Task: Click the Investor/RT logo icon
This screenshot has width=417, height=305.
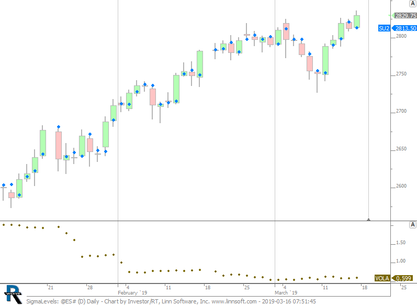Action: (13, 295)
